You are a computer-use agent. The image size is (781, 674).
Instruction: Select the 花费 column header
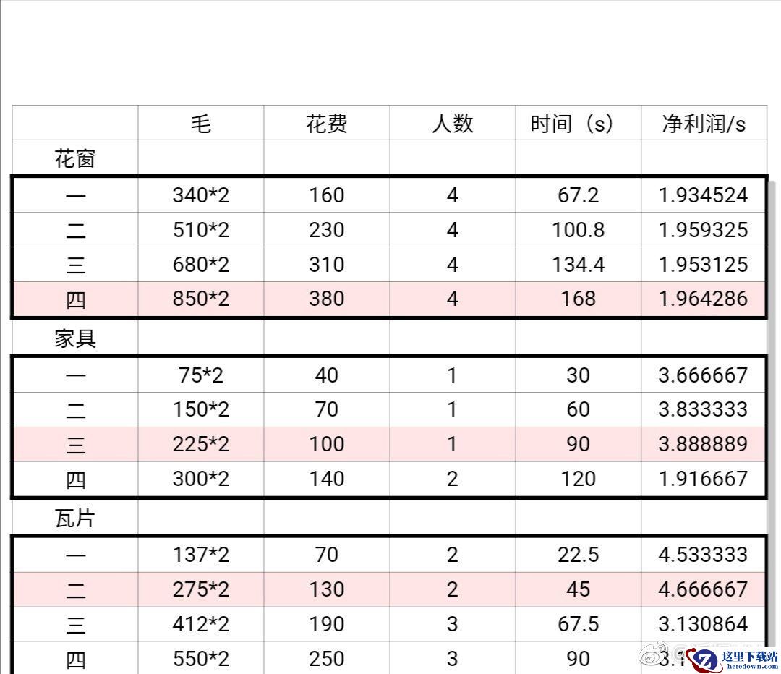click(327, 124)
